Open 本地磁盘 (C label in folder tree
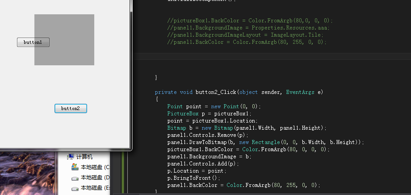The width and height of the screenshot is (411, 195). [x=95, y=167]
